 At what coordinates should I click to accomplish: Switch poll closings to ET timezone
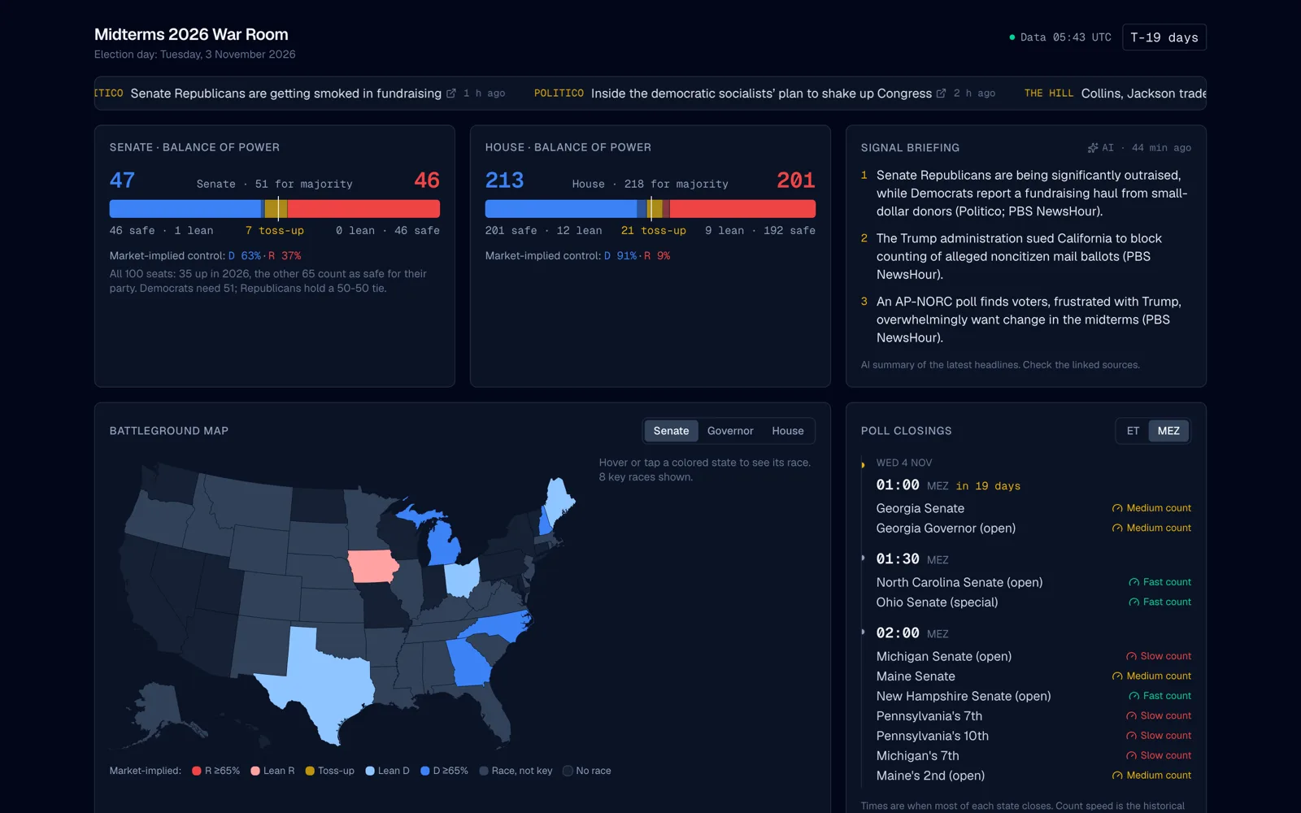[1133, 431]
